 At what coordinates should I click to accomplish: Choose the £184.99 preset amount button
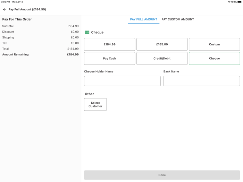coord(109,44)
